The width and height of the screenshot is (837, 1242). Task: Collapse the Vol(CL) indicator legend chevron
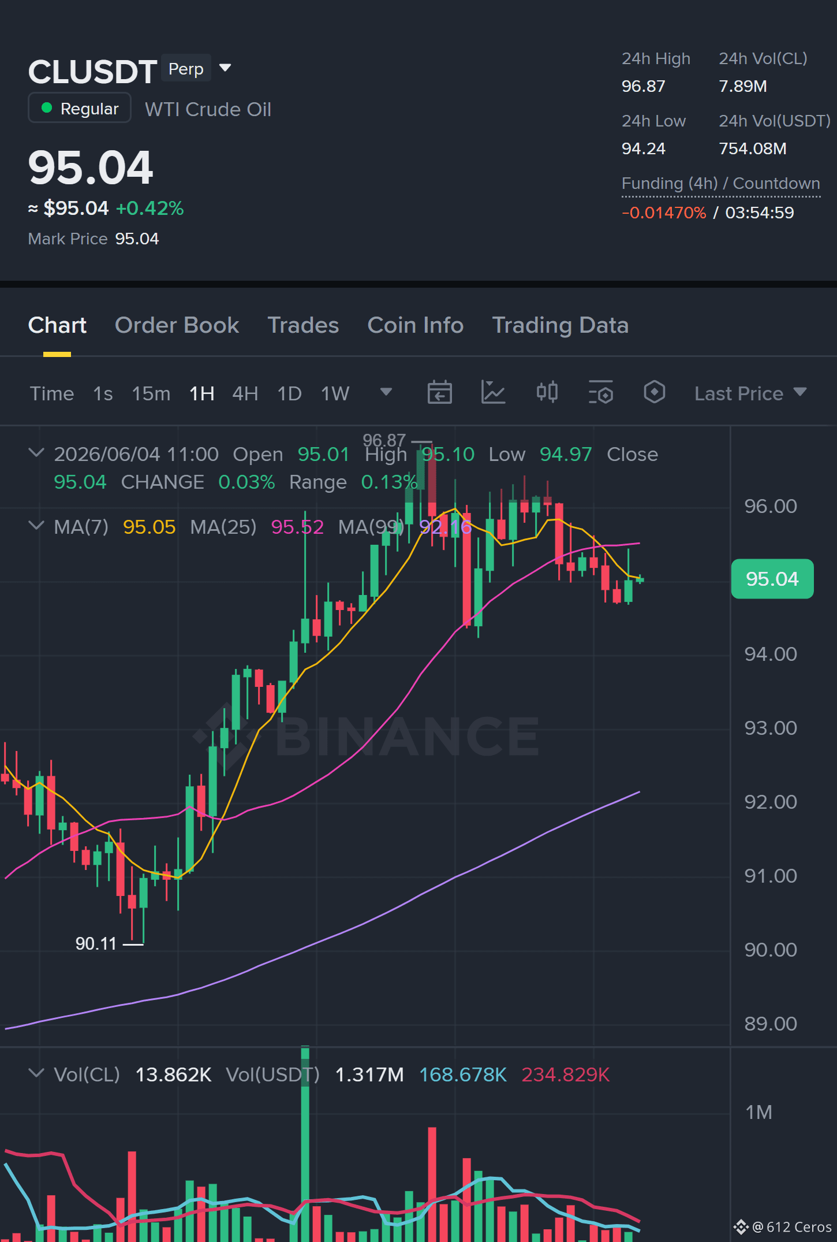point(36,1073)
